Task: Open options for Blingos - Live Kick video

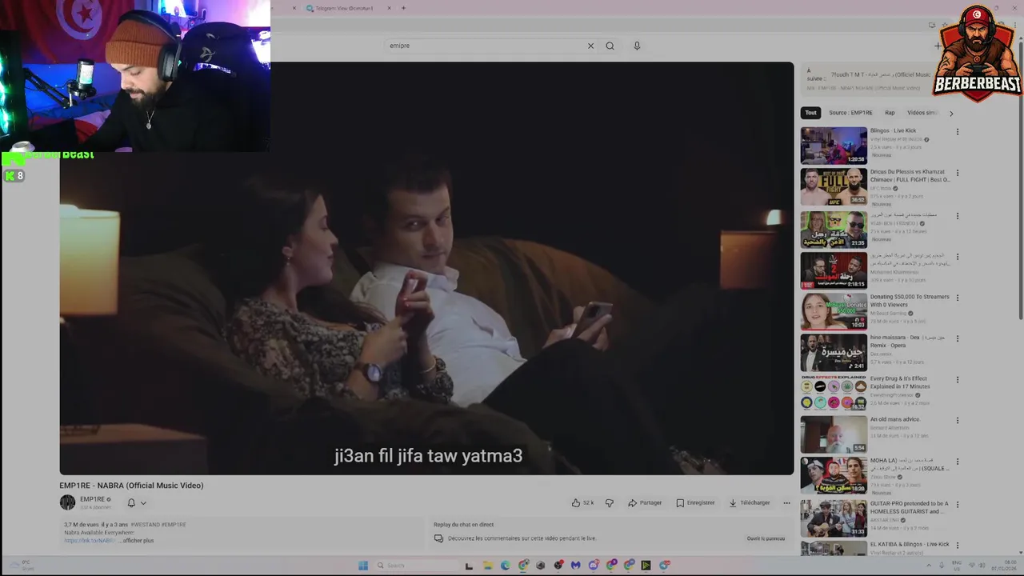Action: (957, 132)
